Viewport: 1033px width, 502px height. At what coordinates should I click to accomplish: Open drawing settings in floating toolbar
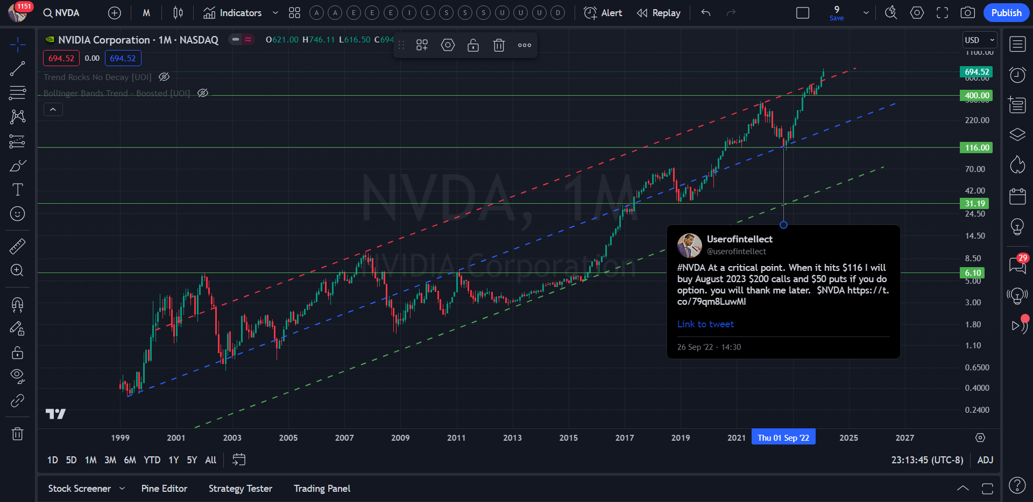tap(448, 45)
